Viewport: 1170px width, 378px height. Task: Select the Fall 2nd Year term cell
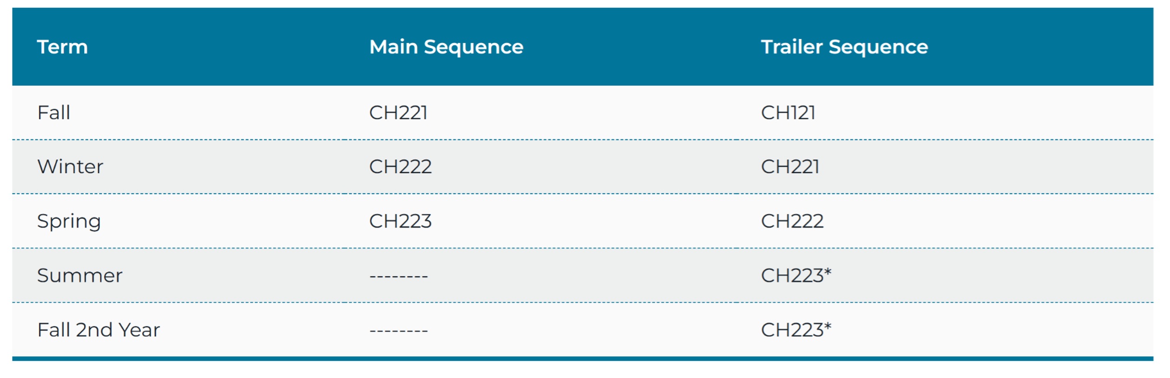tap(99, 330)
